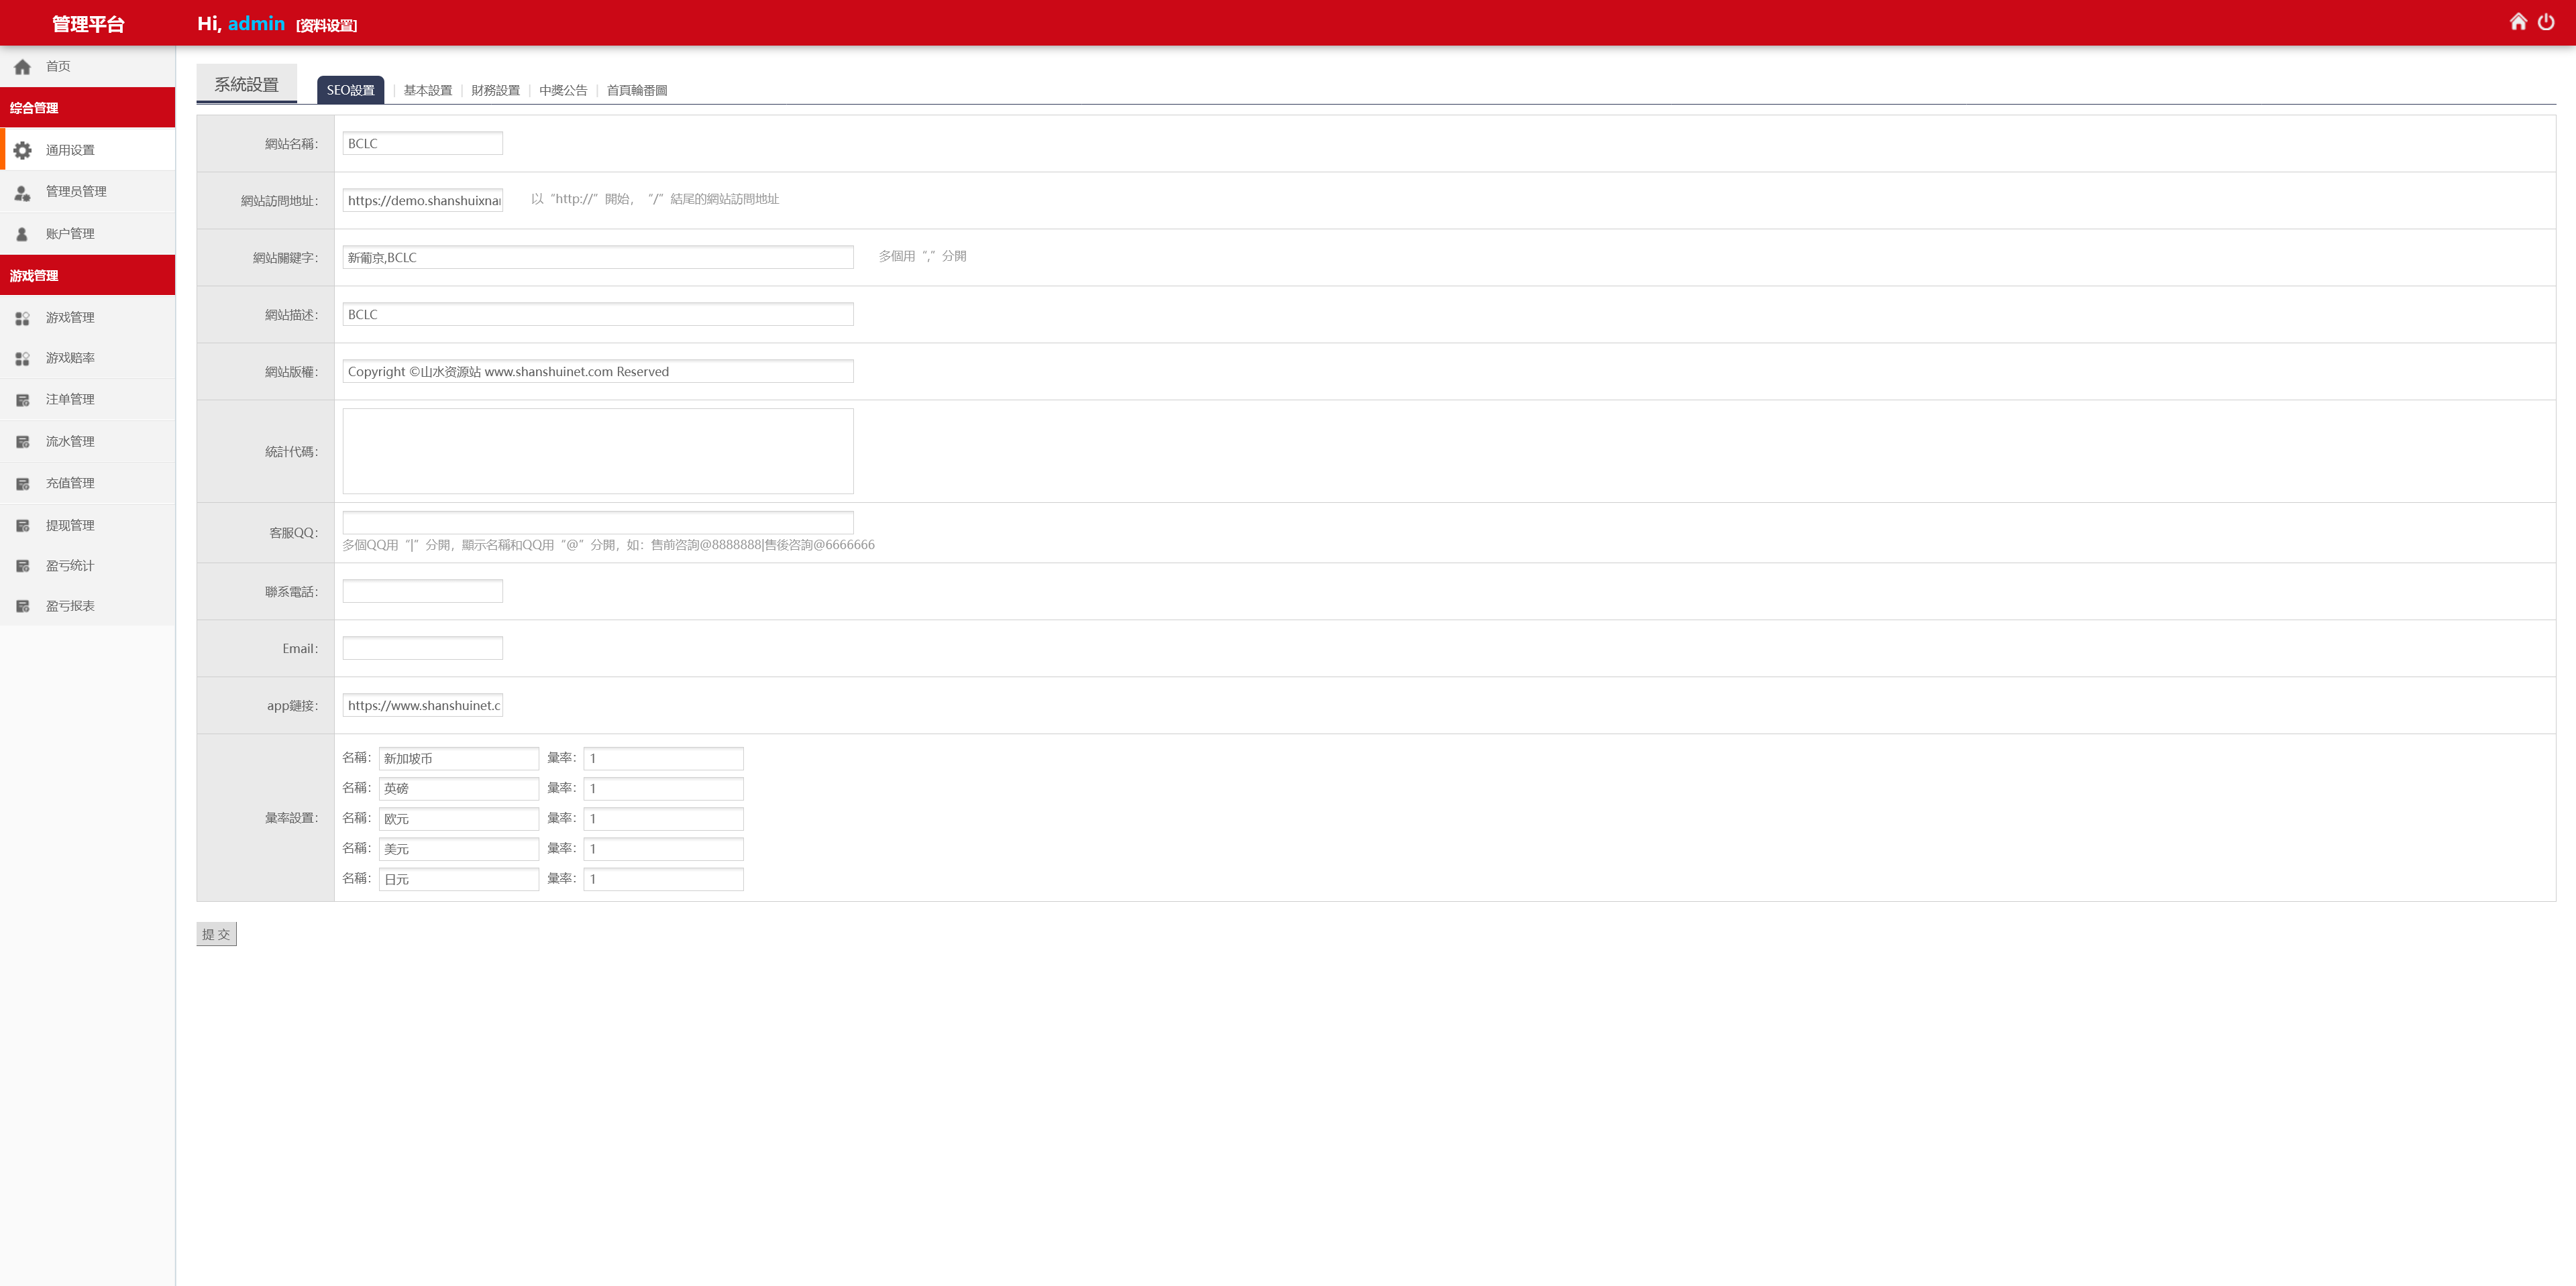Open 账户管理 text in the sidebar
The height and width of the screenshot is (1286, 2576).
click(70, 233)
